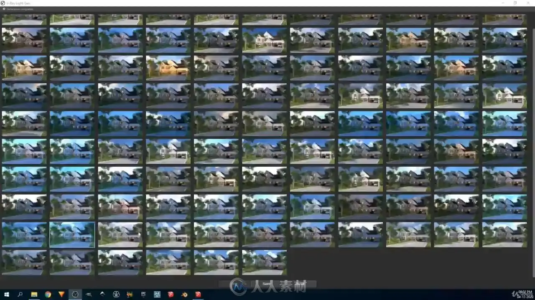Click the Save button below the thumbnails
Image resolution: width=535 pixels, height=300 pixels.
point(267,284)
